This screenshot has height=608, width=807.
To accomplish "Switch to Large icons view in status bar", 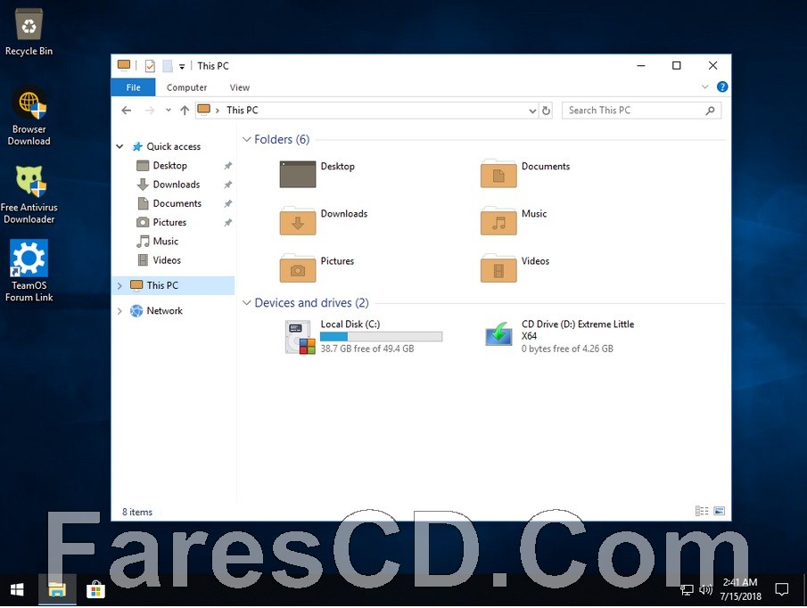I will coord(719,512).
